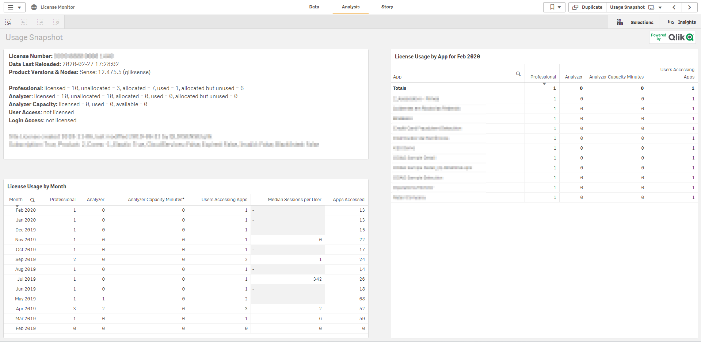
Task: Expand the arrow beside the hamburger menu
Action: tap(19, 7)
